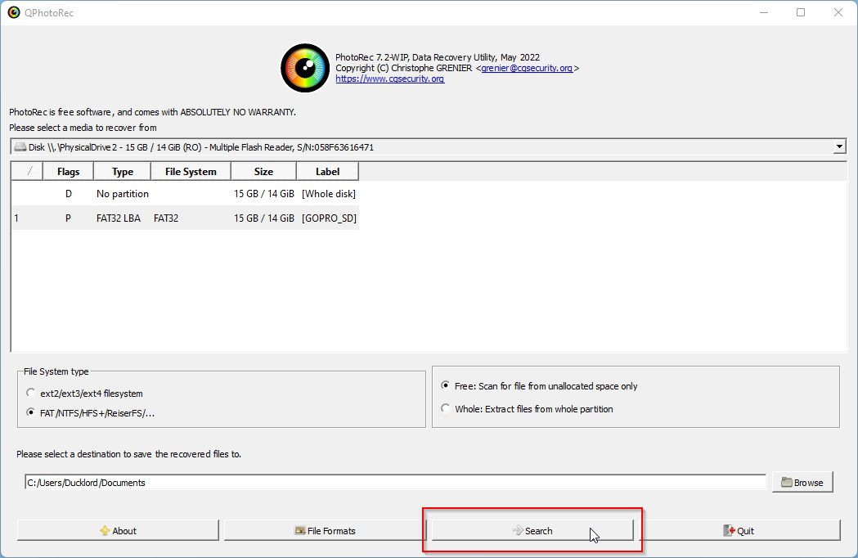The height and width of the screenshot is (558, 858).
Task: Click the QPhotoRec title bar icon
Action: point(14,12)
